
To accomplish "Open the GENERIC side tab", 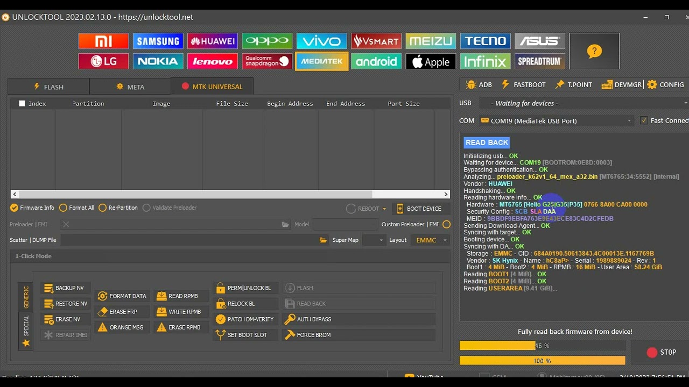I will (x=25, y=297).
